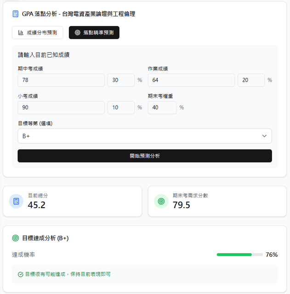This screenshot has height=294, width=290.
Task: Click the chevron arrow of the grade dropdown
Action: [264, 136]
